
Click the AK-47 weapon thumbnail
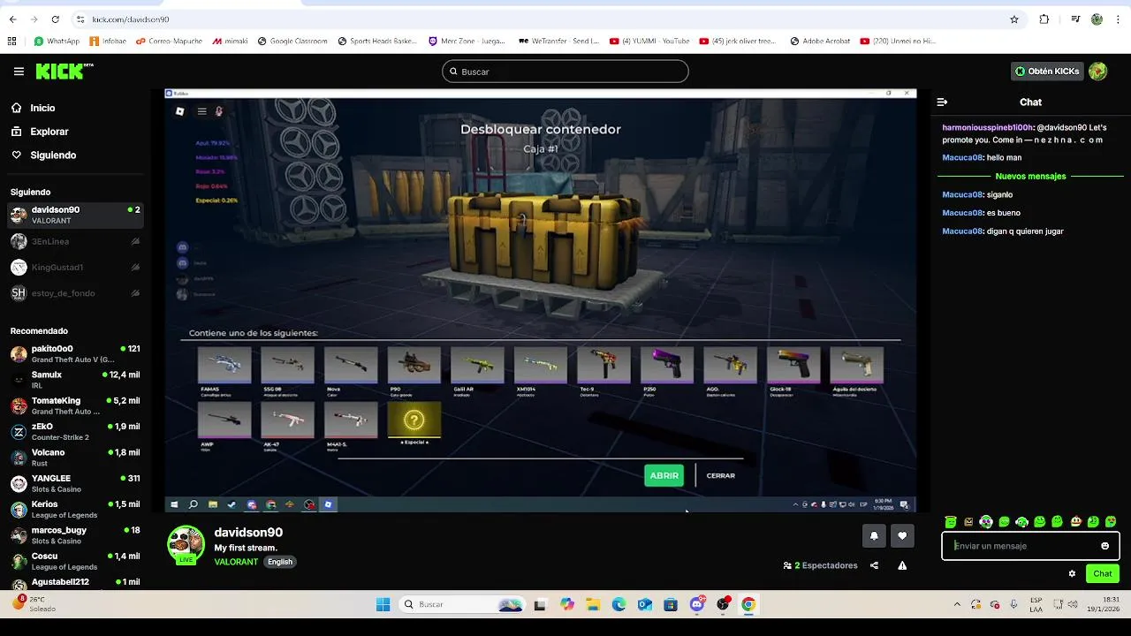(x=287, y=421)
